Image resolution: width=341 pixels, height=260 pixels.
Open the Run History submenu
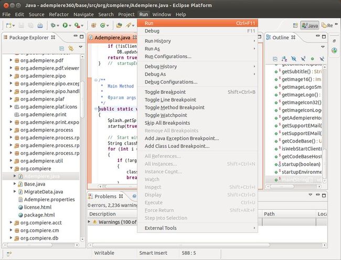point(197,41)
